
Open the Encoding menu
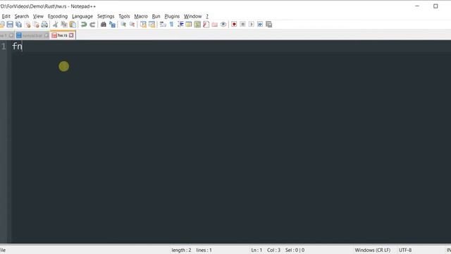click(58, 16)
